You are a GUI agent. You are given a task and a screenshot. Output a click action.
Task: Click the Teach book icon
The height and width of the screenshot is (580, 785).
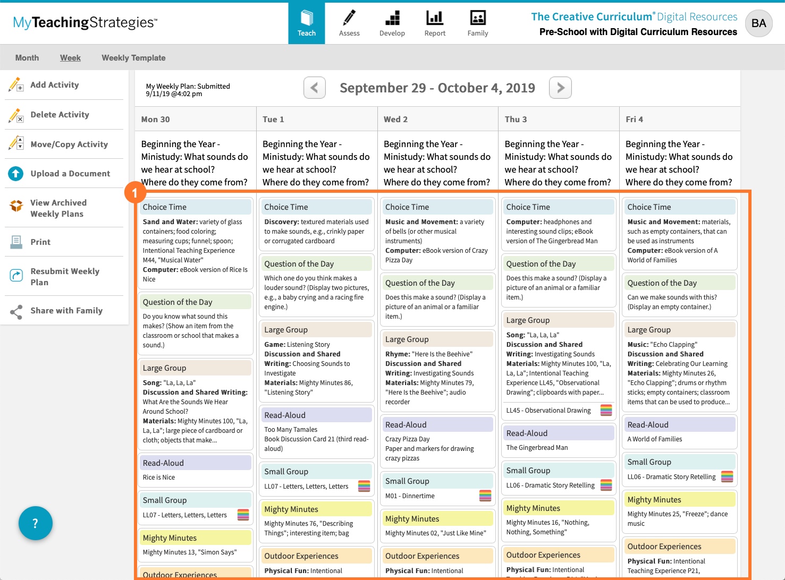[307, 18]
